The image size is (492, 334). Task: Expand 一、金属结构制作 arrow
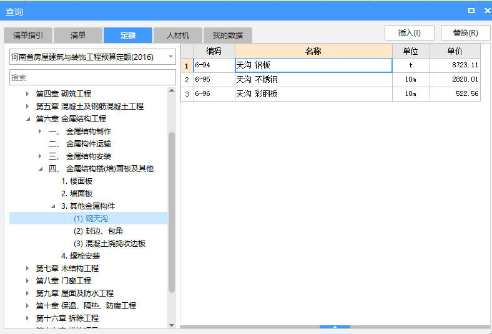tap(40, 131)
